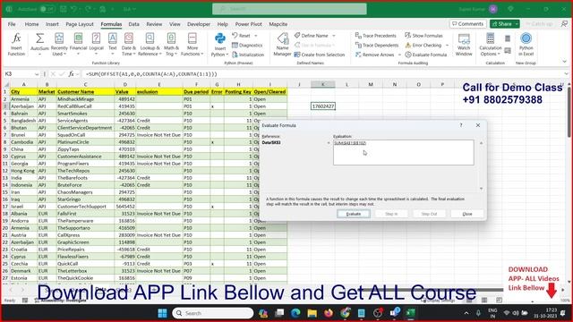This screenshot has width=573, height=322.
Task: Open Calculation Options dropdown
Action: (491, 45)
